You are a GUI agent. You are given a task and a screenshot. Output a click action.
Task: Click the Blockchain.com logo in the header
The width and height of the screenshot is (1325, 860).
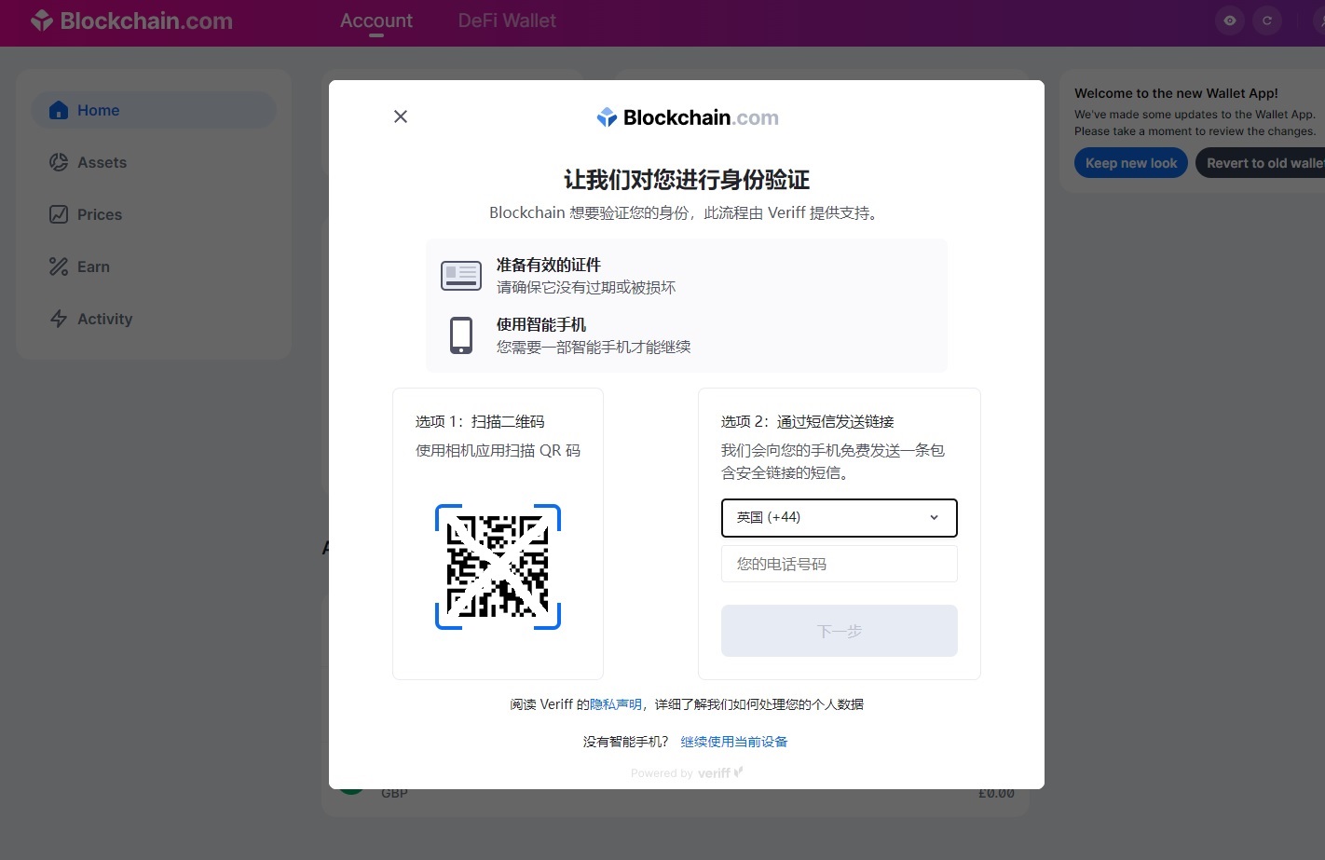131,20
